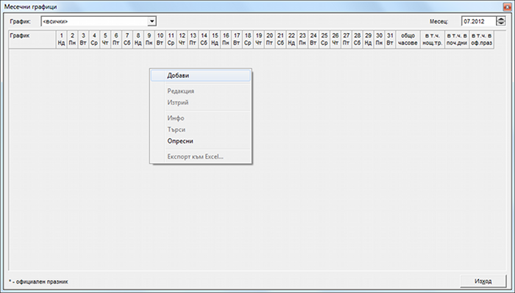Select the day 30 Пн column header

[379, 40]
